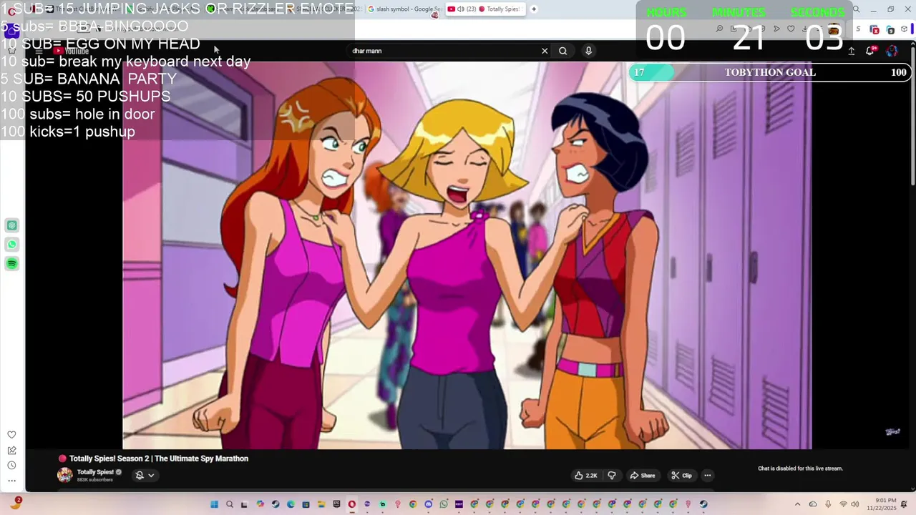Open the Totally Spies! channel name link

96,472
